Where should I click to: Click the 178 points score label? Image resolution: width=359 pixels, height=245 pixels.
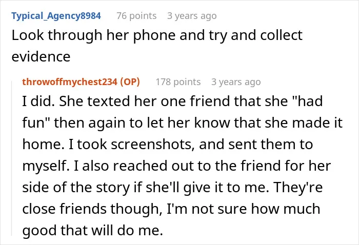(178, 82)
